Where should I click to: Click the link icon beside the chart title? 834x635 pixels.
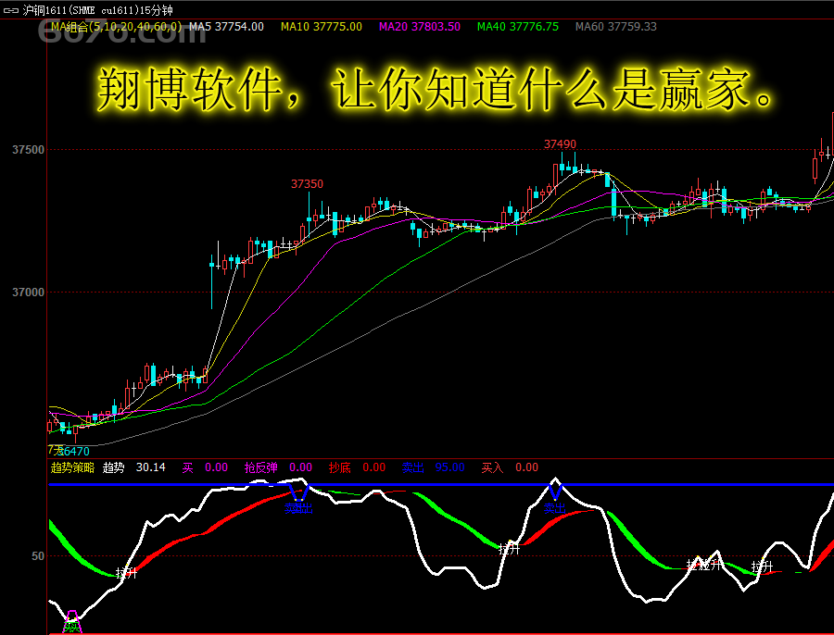(x=10, y=10)
